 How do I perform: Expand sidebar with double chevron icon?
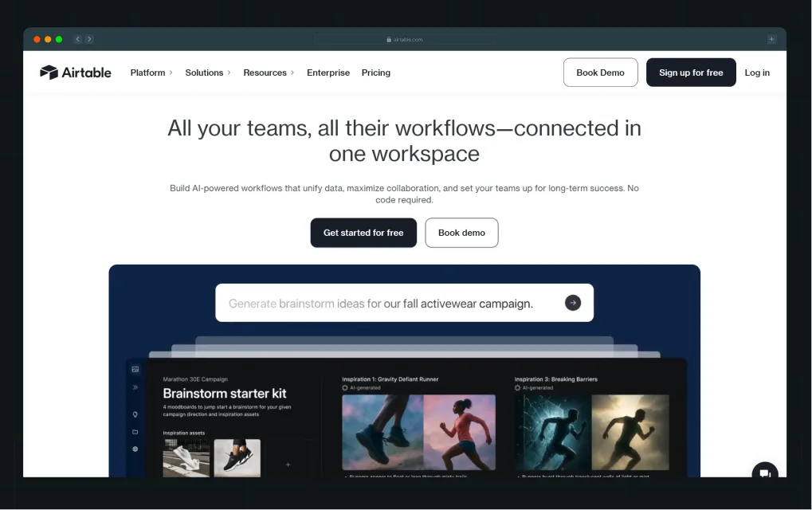[135, 387]
